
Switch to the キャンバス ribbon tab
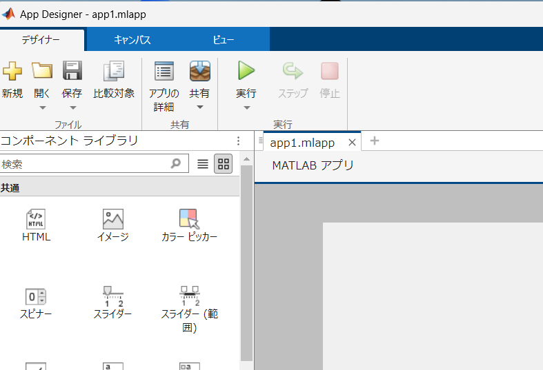[x=132, y=40]
